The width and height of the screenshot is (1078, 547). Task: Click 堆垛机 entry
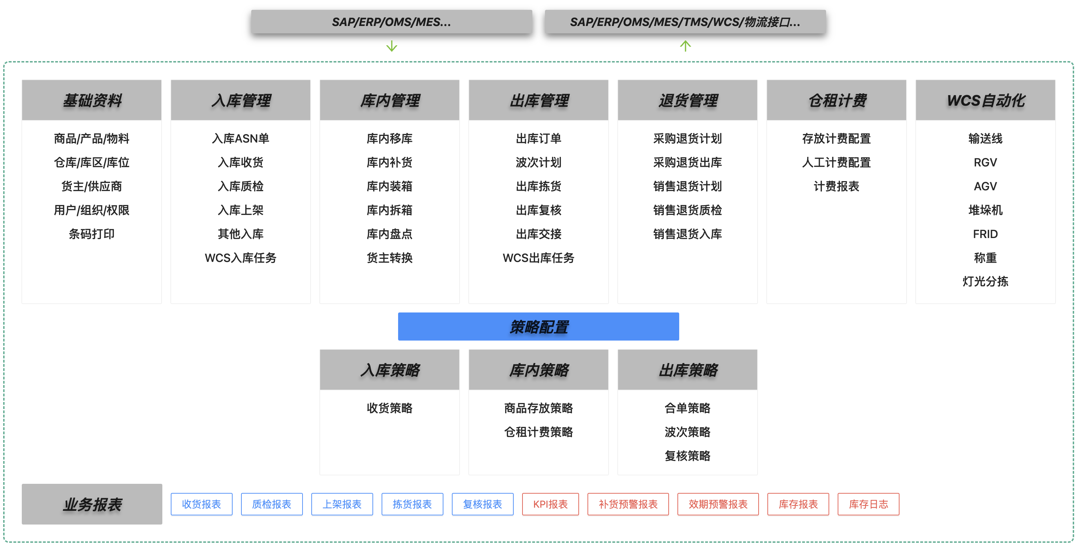point(986,210)
